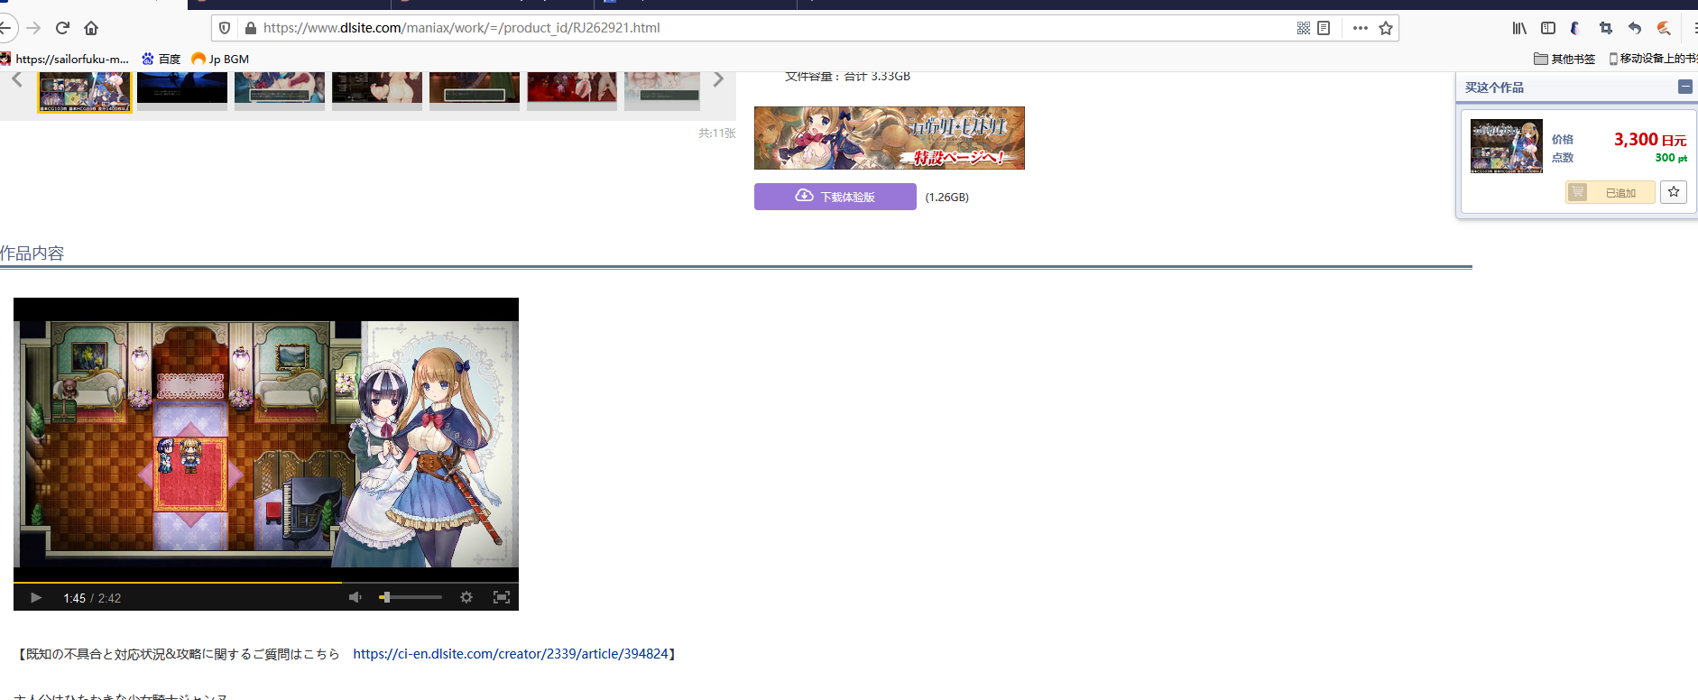Click the 已追加 cart button
This screenshot has width=1698, height=700.
tap(1610, 192)
